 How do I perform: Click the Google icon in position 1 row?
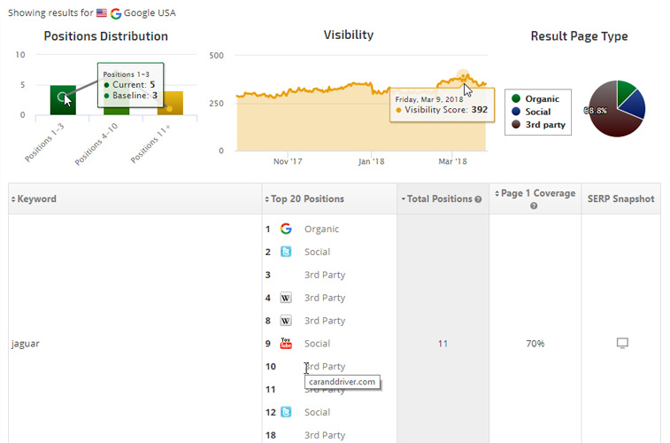coord(286,229)
